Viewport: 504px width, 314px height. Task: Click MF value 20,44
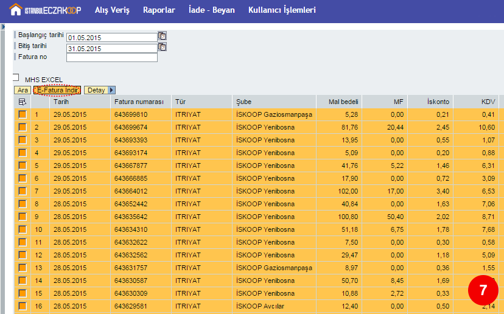point(396,127)
